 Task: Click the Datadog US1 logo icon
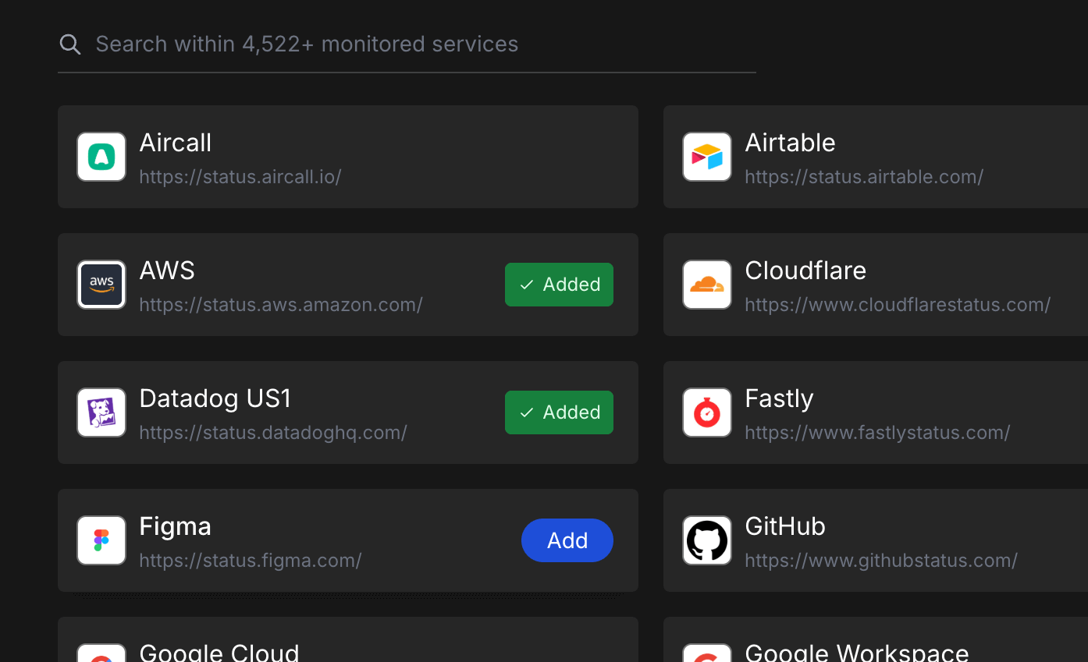[x=101, y=412]
